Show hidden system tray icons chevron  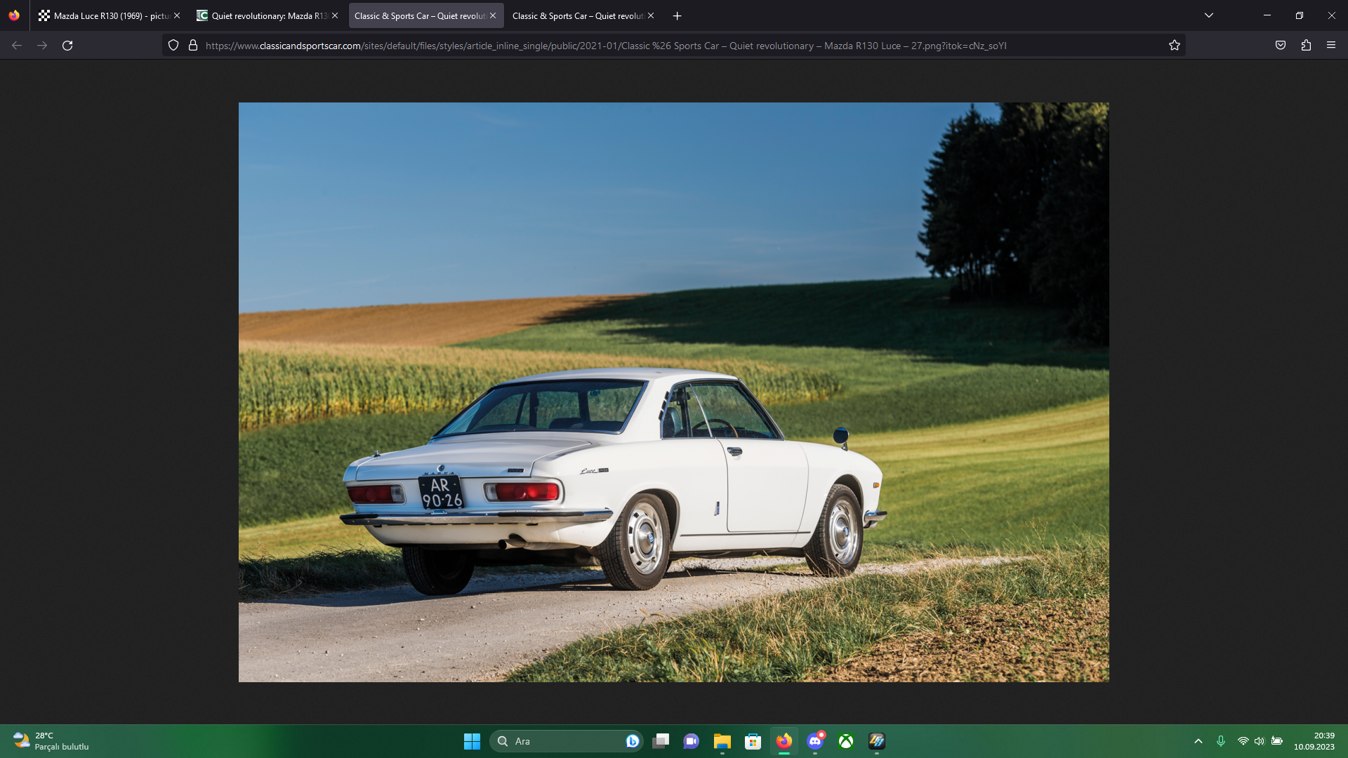(1198, 741)
